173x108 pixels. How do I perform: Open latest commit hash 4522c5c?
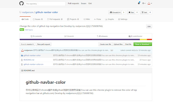135,50
